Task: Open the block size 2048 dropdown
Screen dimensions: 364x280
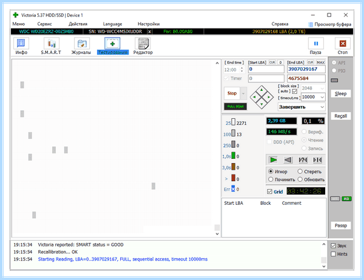Action: (x=322, y=88)
